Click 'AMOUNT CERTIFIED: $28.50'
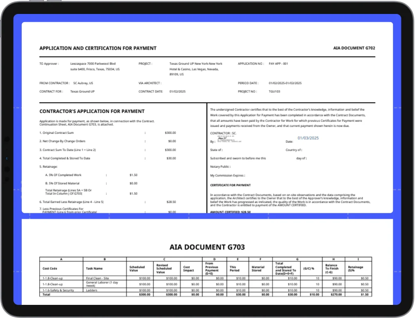This screenshot has height=318, width=415. (x=230, y=212)
